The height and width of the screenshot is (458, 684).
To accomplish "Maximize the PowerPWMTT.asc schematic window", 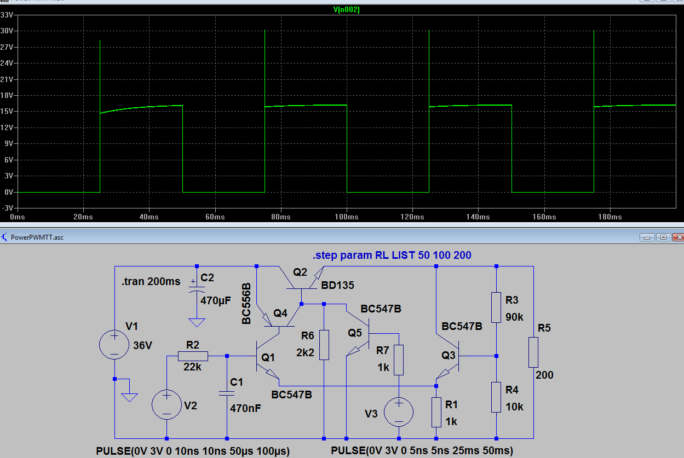I will coord(663,237).
